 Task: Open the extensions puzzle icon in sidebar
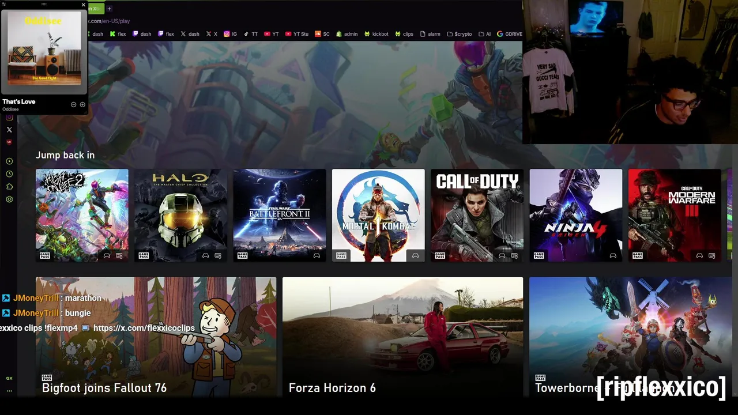tap(9, 187)
